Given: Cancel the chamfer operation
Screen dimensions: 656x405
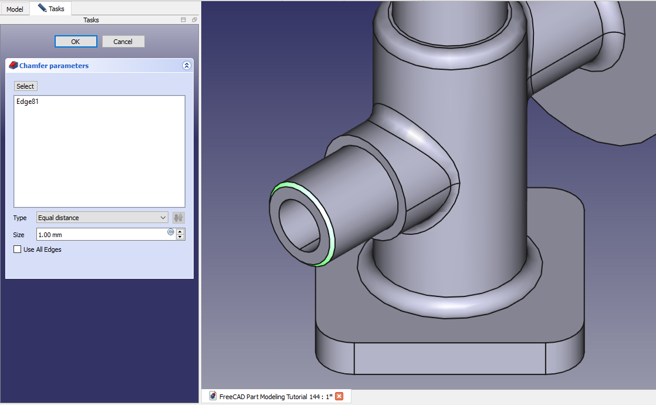Looking at the screenshot, I should (123, 42).
